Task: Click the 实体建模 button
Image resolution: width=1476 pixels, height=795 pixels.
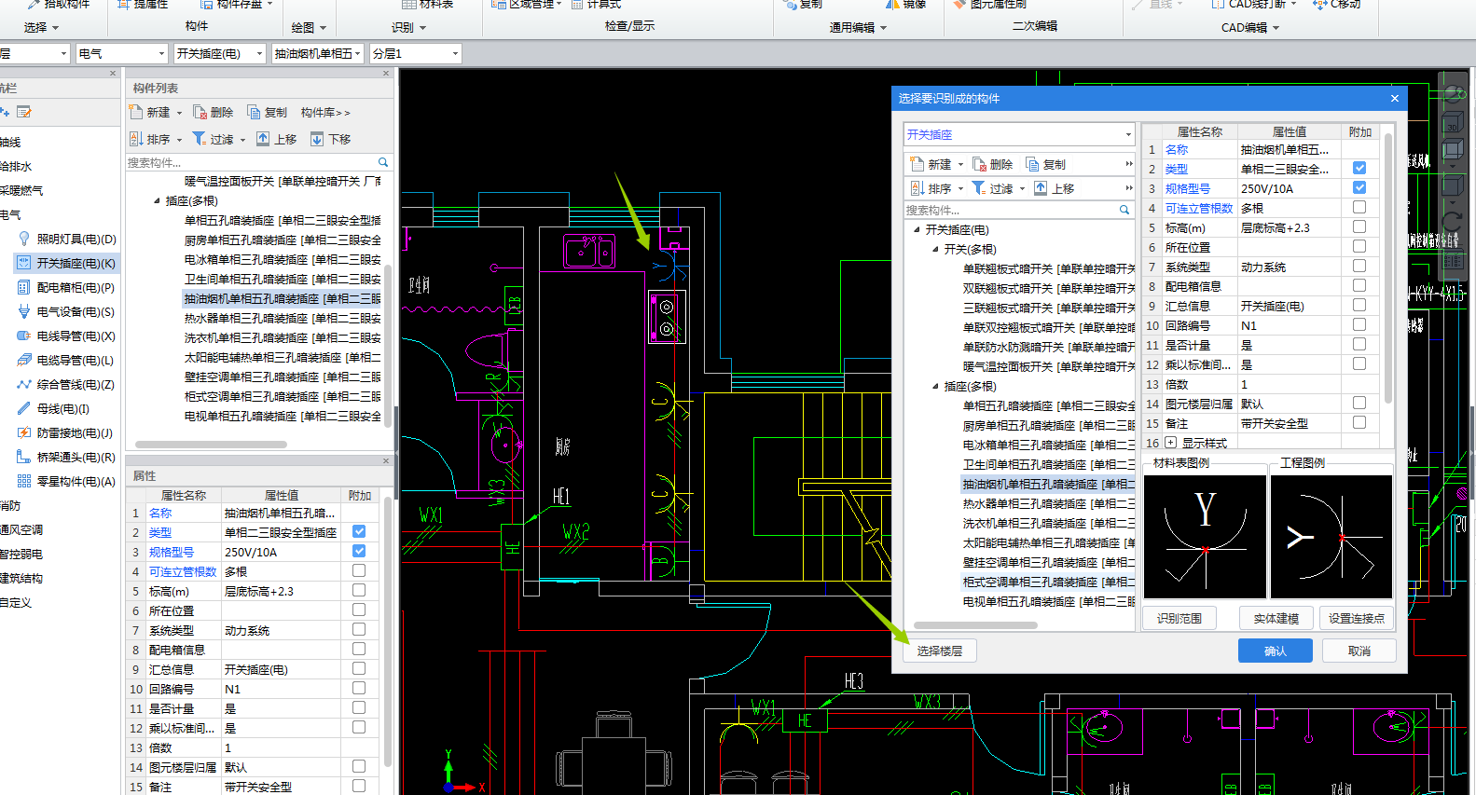Action: (x=1276, y=618)
